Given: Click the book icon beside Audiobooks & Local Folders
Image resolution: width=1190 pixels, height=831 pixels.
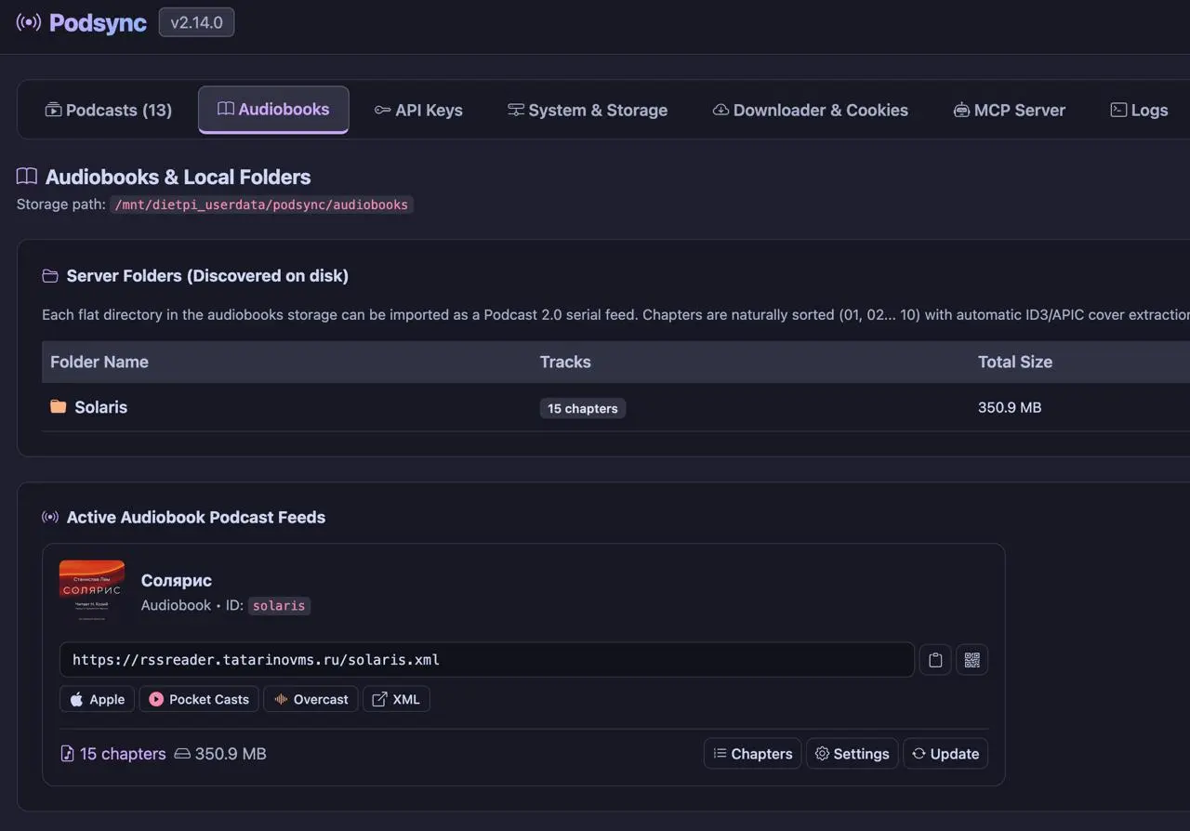Looking at the screenshot, I should coord(27,177).
